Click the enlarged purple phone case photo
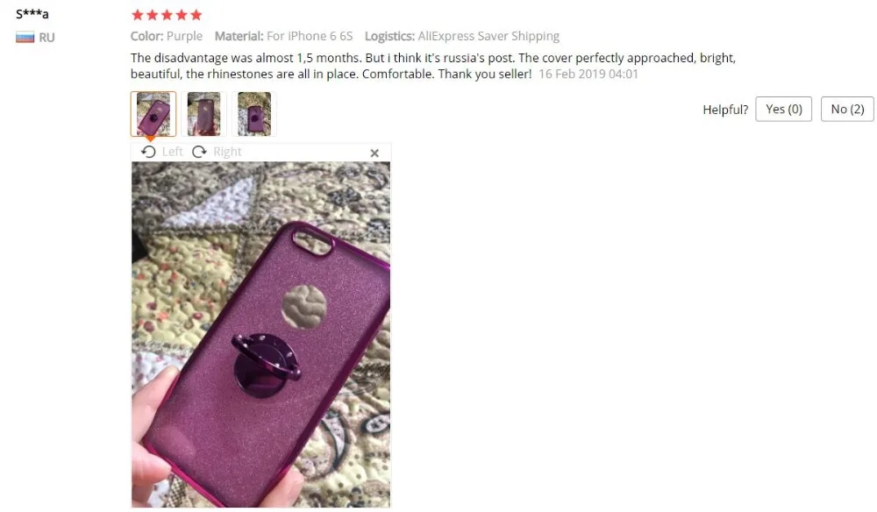The image size is (877, 512). [x=260, y=334]
